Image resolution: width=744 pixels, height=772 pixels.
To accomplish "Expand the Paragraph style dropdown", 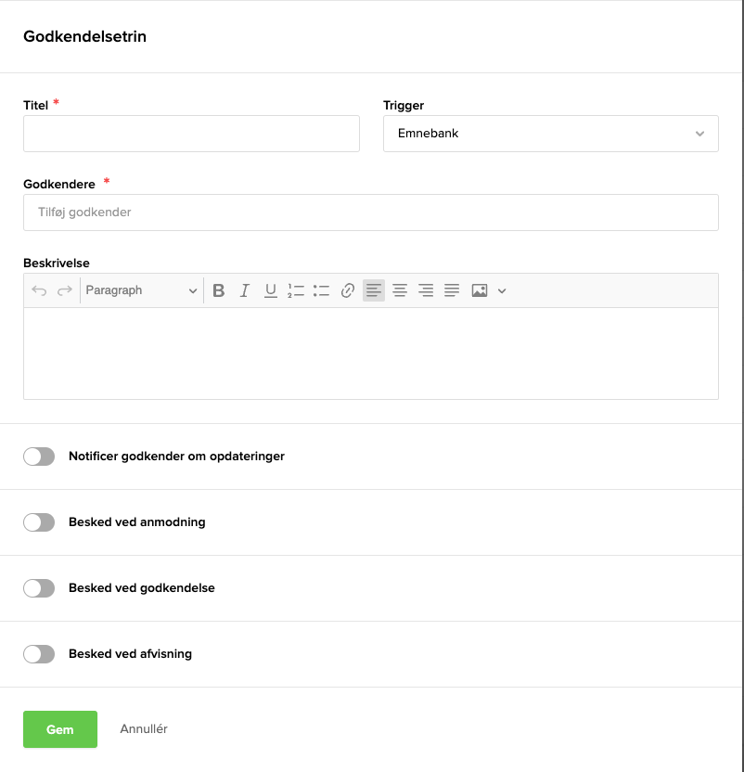I will tap(141, 290).
